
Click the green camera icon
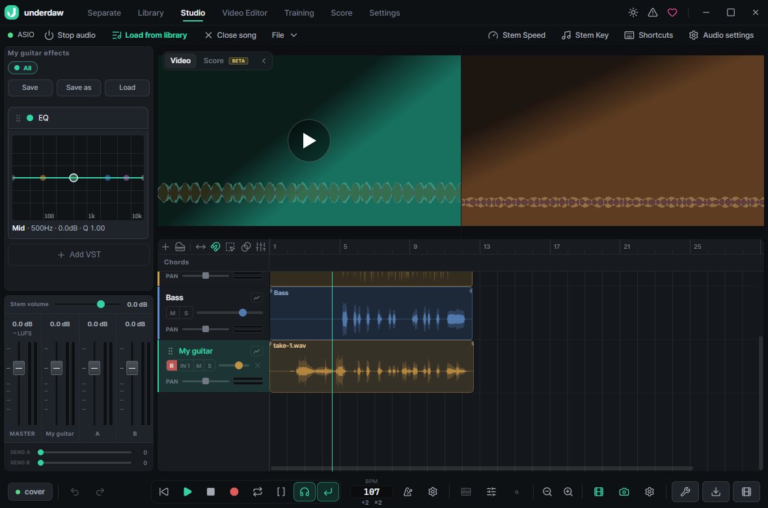click(624, 492)
